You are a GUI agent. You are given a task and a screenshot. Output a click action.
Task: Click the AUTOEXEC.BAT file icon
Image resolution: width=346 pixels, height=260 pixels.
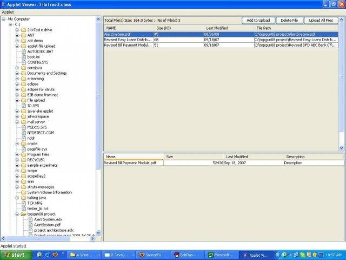pyautogui.click(x=24, y=51)
